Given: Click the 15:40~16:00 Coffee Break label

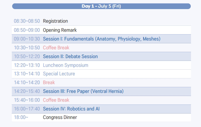Looking at the screenshot, I should pyautogui.click(x=56, y=100).
